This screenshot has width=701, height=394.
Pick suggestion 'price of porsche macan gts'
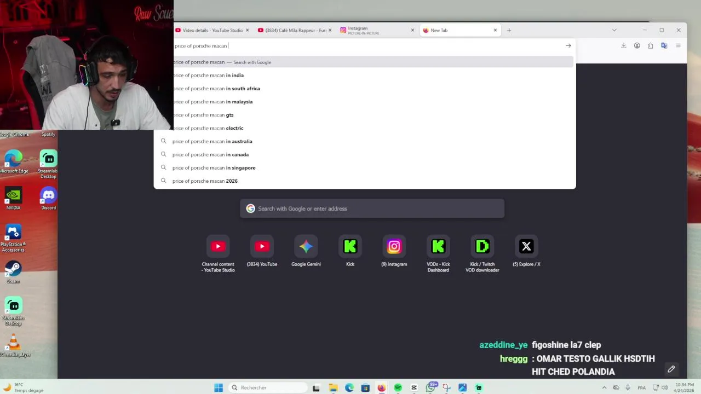[374, 115]
